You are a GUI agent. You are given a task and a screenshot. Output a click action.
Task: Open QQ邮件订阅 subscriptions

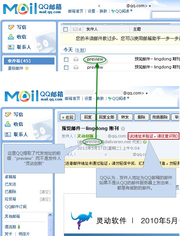point(16,207)
